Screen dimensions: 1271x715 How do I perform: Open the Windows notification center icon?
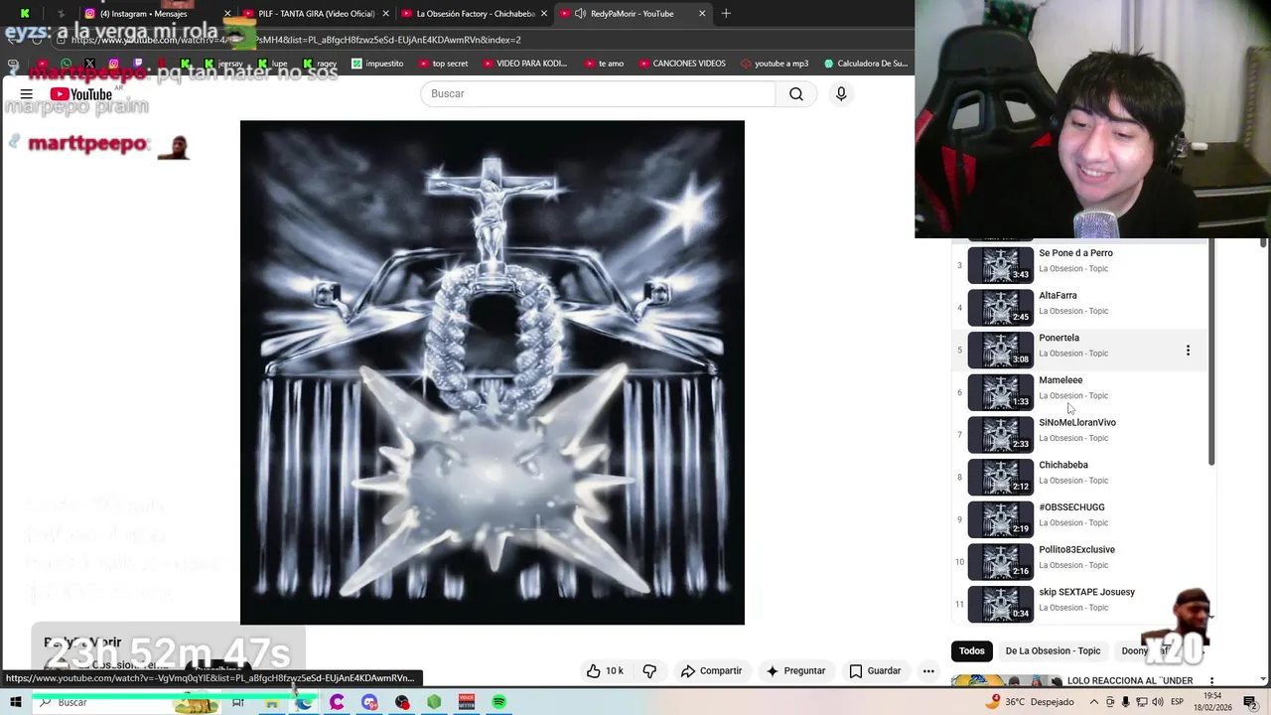click(1250, 702)
